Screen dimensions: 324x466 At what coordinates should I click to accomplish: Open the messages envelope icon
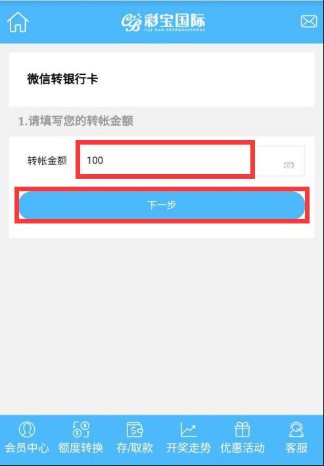[309, 22]
